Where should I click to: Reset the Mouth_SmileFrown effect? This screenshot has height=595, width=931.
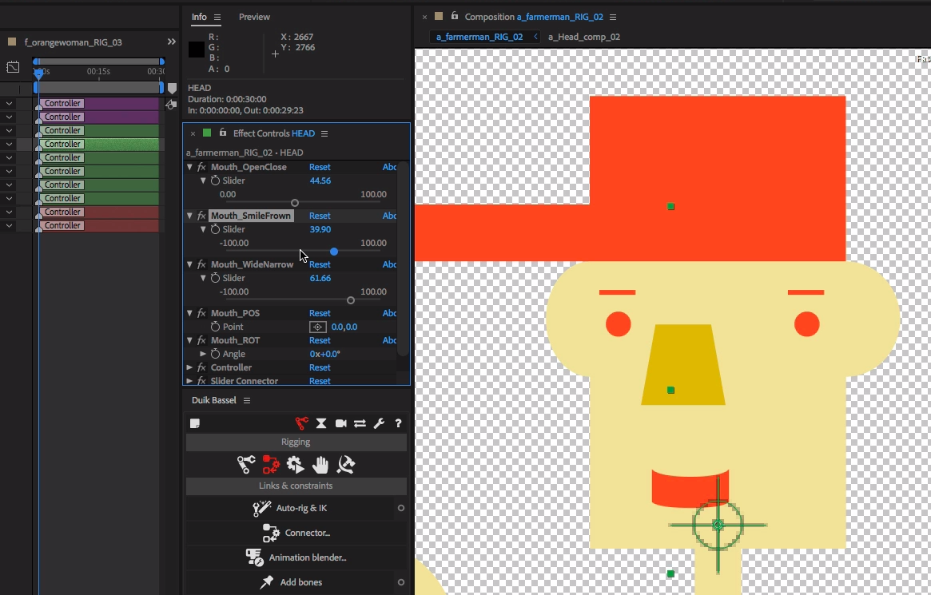320,216
